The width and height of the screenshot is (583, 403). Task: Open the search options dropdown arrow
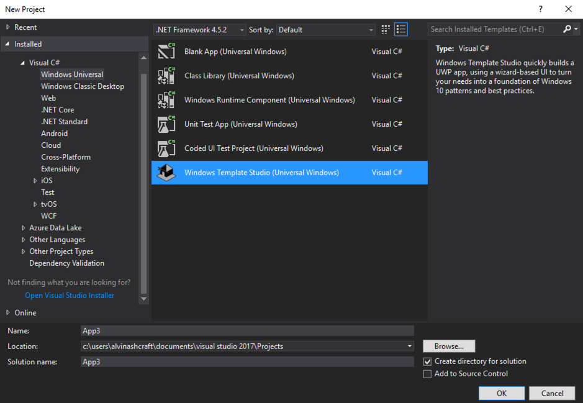576,29
